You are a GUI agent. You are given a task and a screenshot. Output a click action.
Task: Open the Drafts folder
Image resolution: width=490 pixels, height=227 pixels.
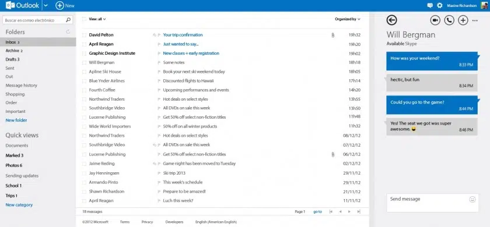click(12, 59)
